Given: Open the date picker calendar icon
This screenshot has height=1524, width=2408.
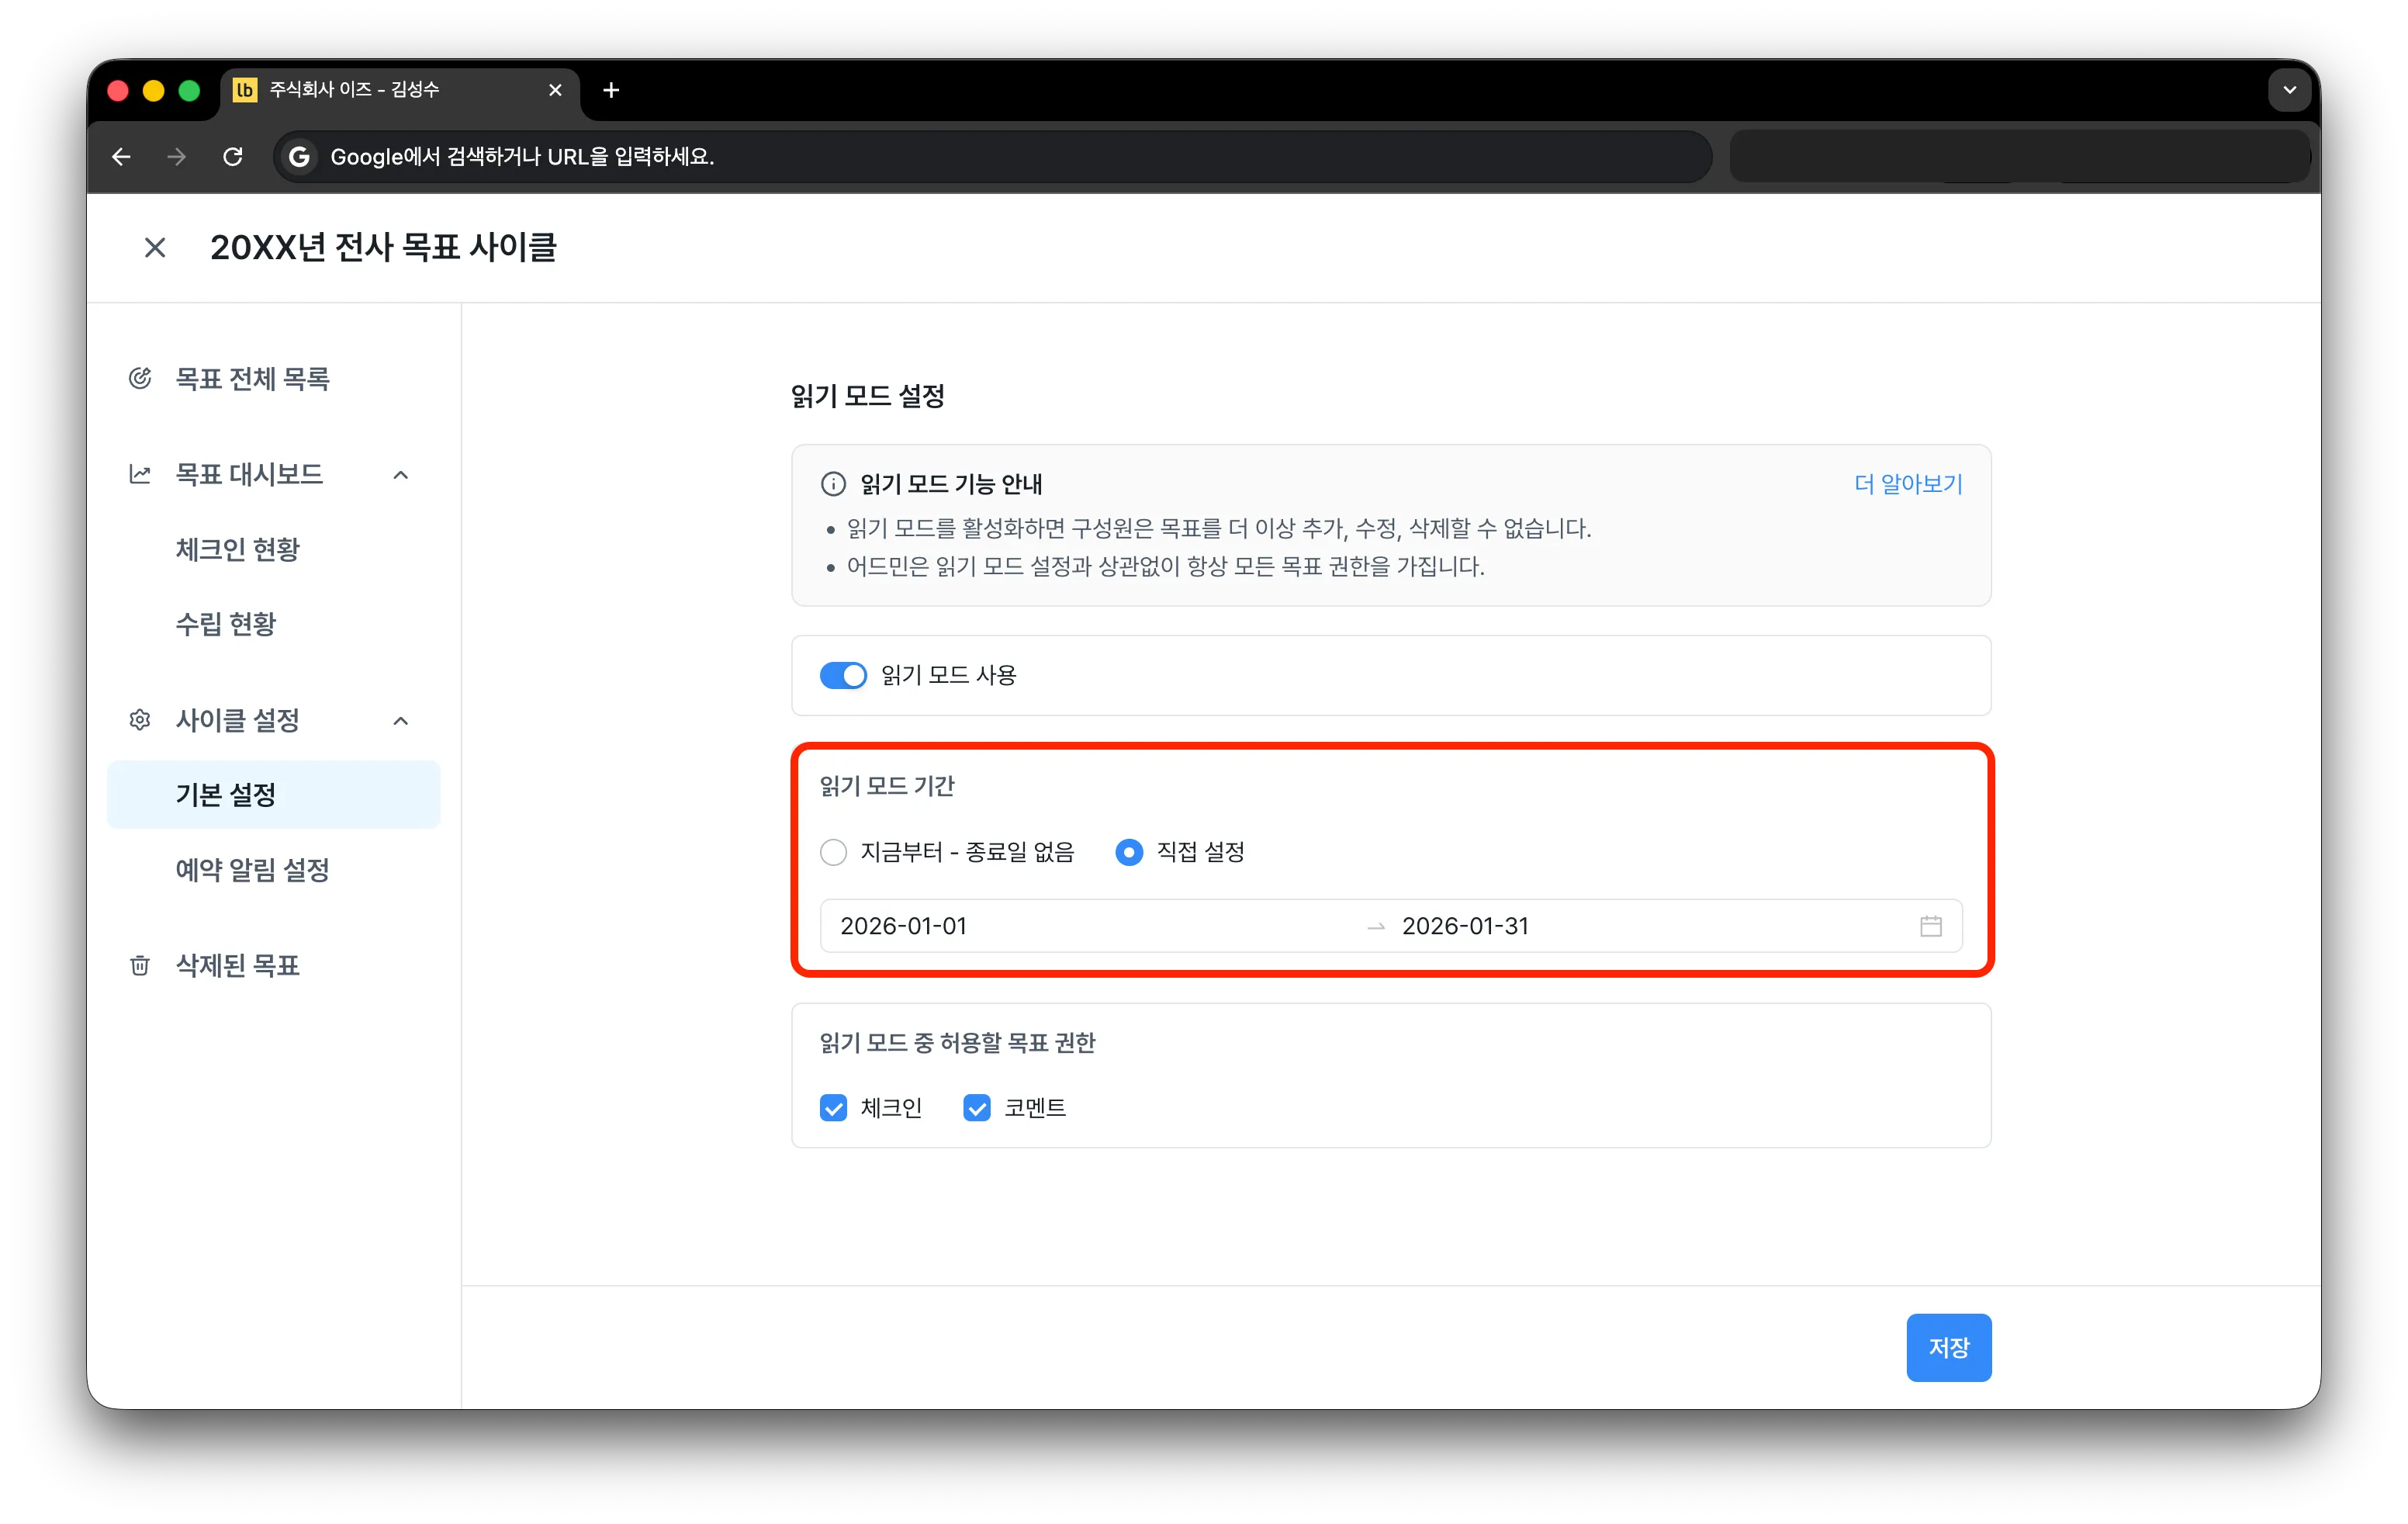Looking at the screenshot, I should click(1930, 926).
